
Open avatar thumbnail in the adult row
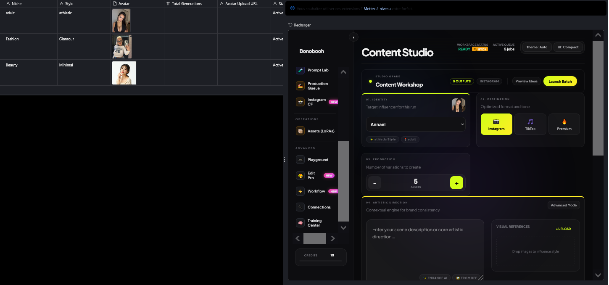[x=121, y=21]
